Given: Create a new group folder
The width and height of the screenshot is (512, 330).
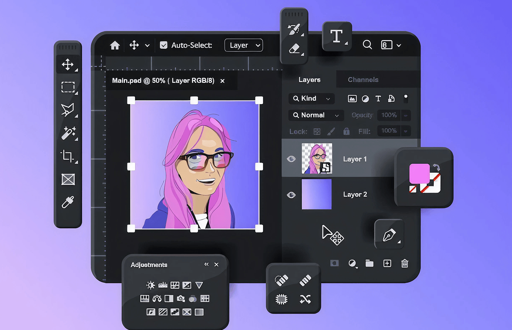Looking at the screenshot, I should click(369, 263).
